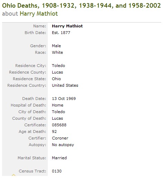Open the Harry Mathiot heading link
This screenshot has height=178, width=164.
39,14
